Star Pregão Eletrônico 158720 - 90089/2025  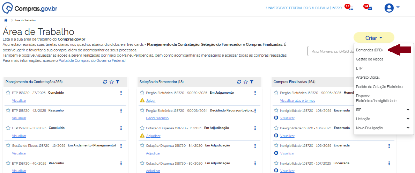point(142,93)
